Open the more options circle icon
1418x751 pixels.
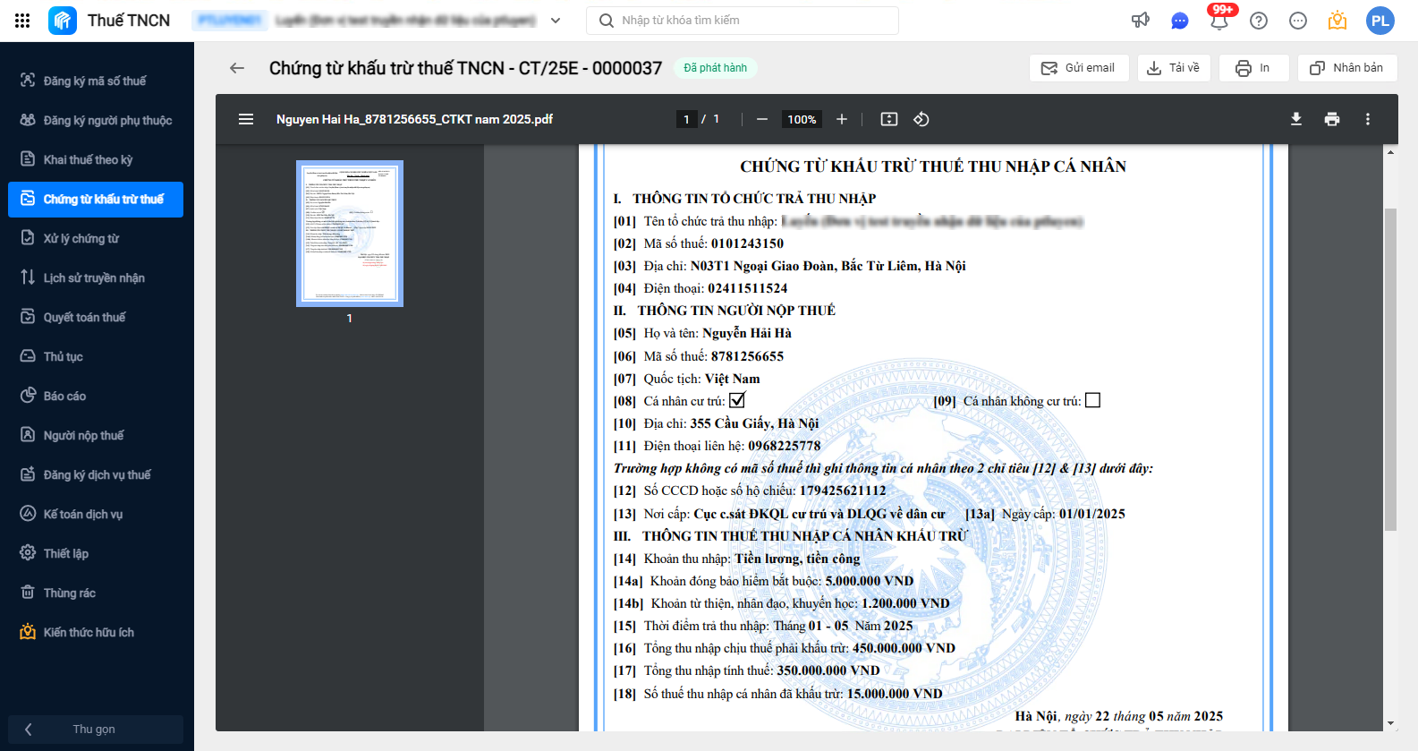click(1298, 21)
